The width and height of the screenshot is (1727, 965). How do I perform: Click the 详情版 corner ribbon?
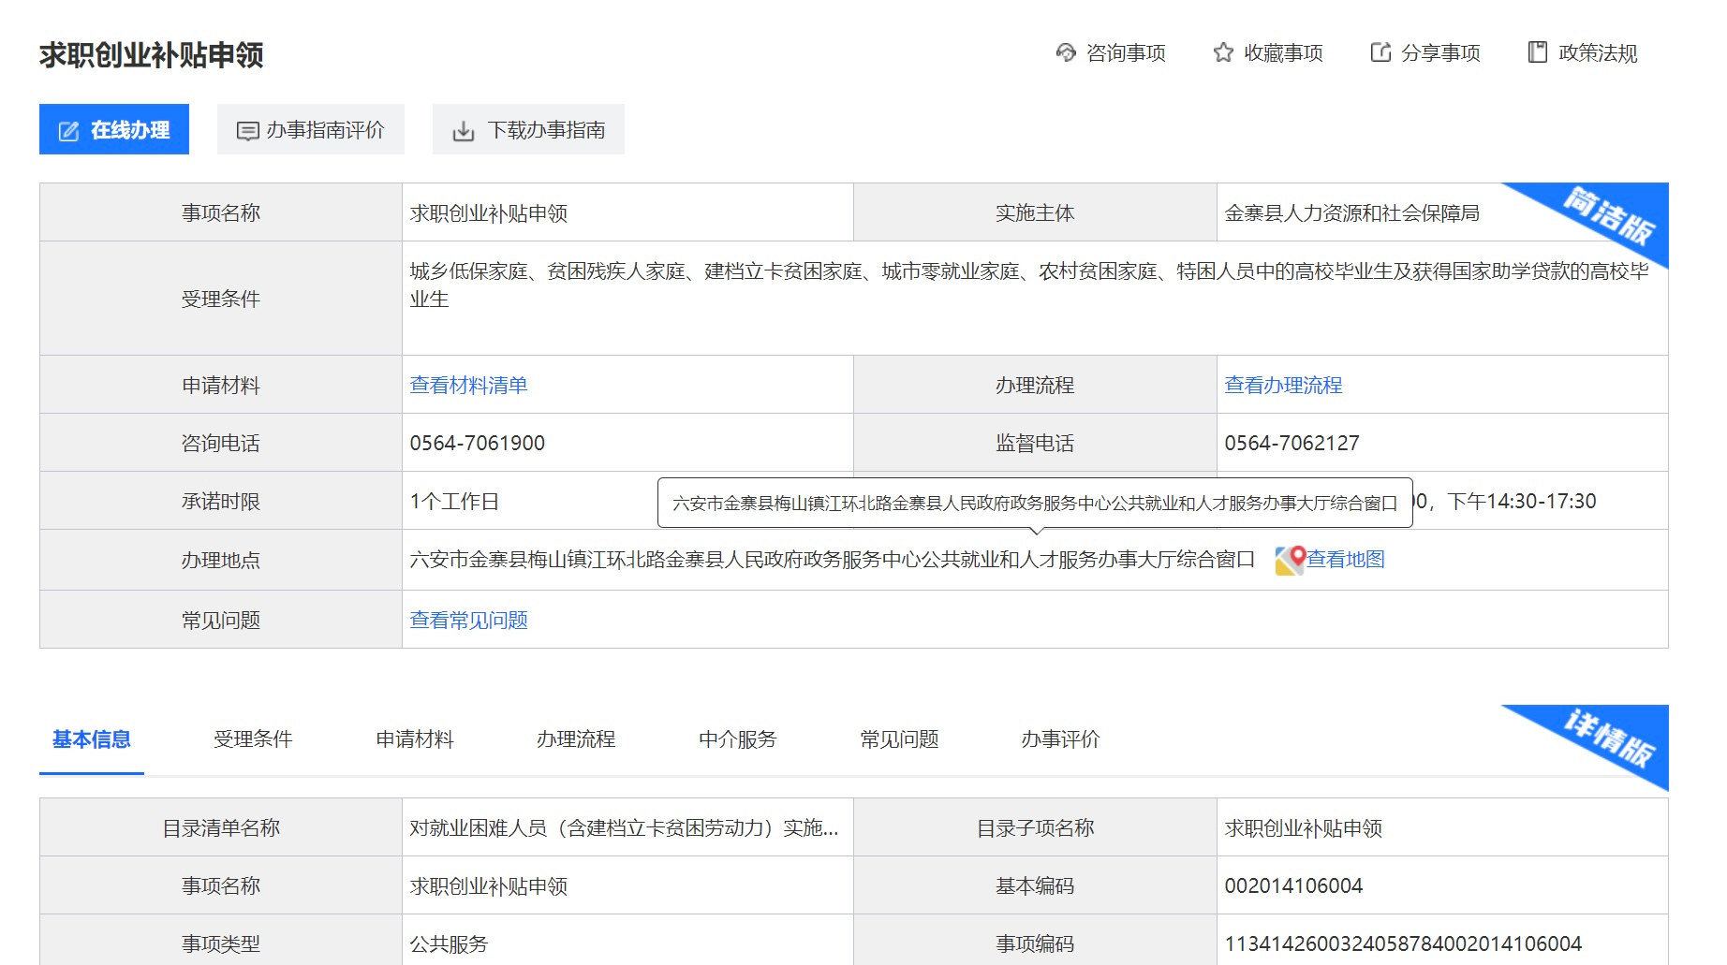pyautogui.click(x=1609, y=738)
